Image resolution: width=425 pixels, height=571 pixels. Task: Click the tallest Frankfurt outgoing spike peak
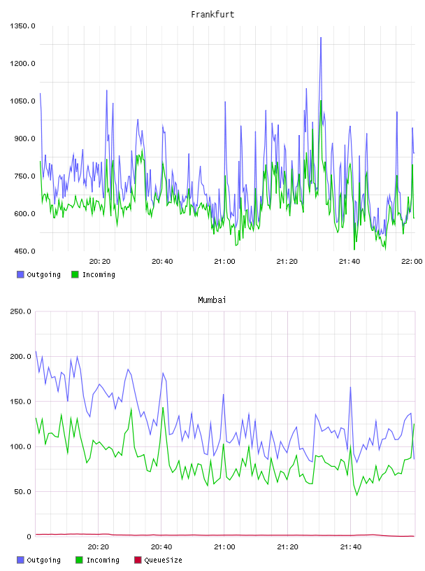click(x=321, y=38)
